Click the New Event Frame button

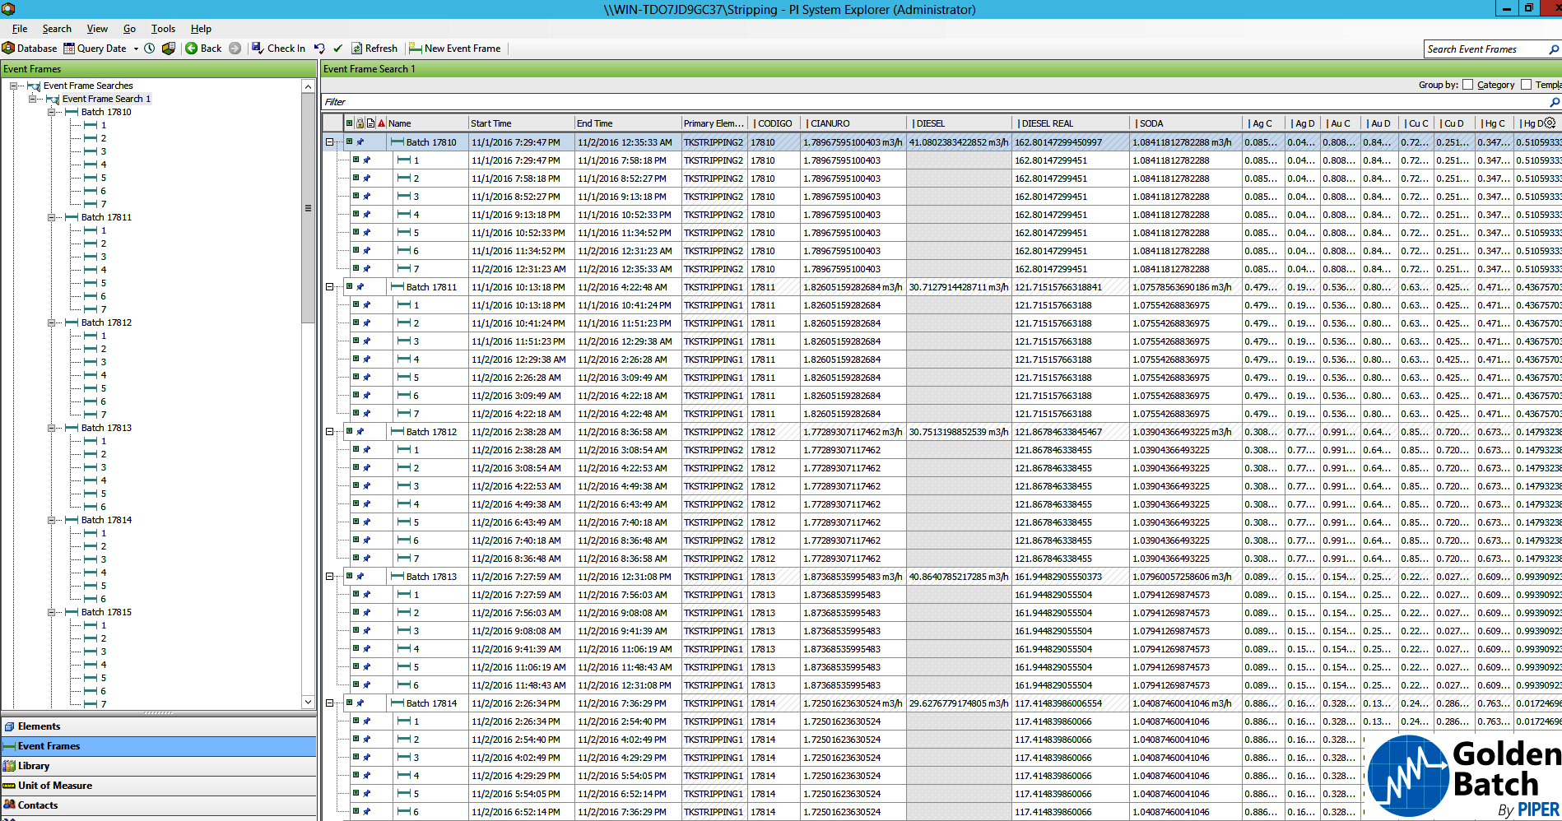(455, 49)
